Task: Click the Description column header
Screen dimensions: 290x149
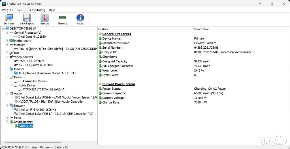Action: [x=202, y=29]
